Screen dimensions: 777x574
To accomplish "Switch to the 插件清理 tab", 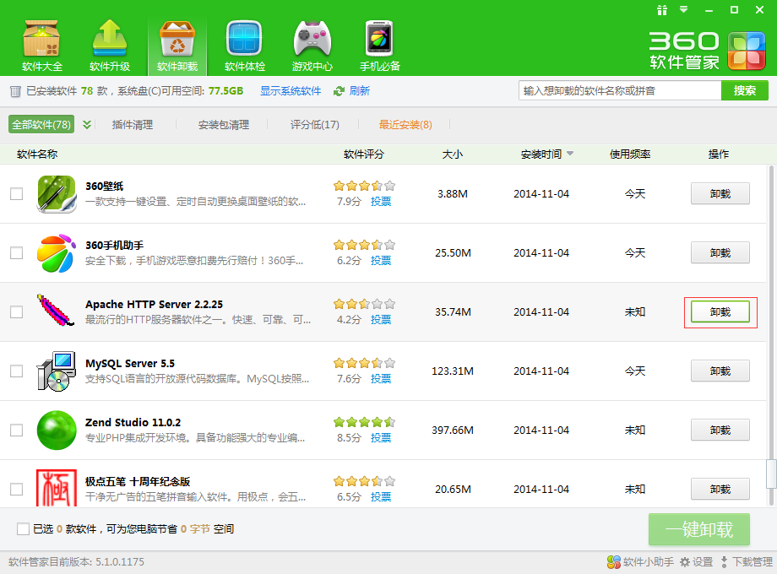I will 133,125.
